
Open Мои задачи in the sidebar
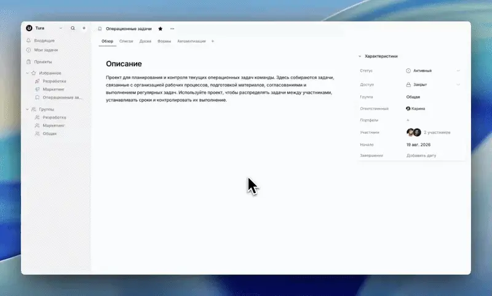[46, 50]
